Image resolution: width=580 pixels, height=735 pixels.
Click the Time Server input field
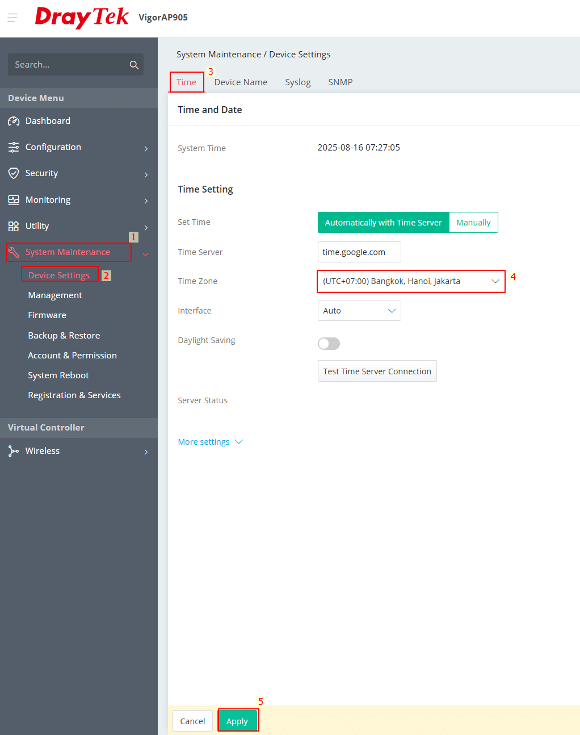(359, 252)
